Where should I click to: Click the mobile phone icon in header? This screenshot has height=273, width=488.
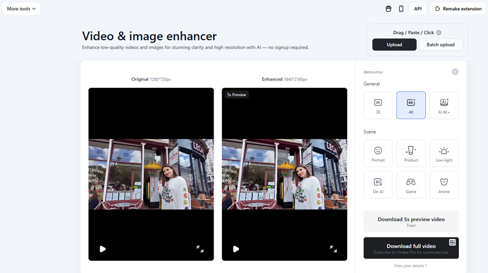point(401,9)
